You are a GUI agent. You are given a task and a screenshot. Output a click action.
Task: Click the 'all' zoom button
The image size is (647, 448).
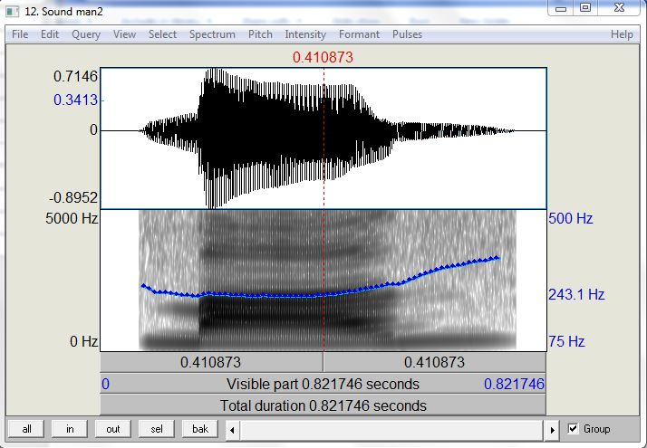point(26,429)
